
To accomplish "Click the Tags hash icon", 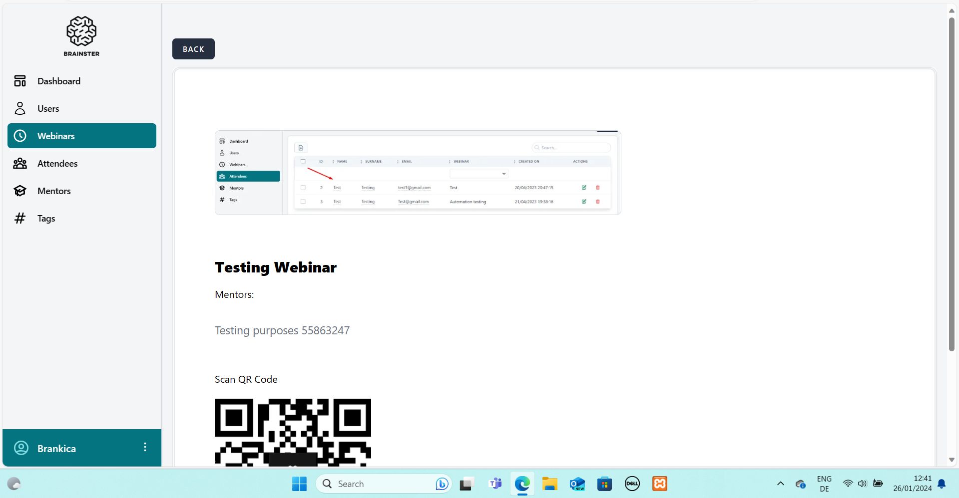I will (x=20, y=218).
